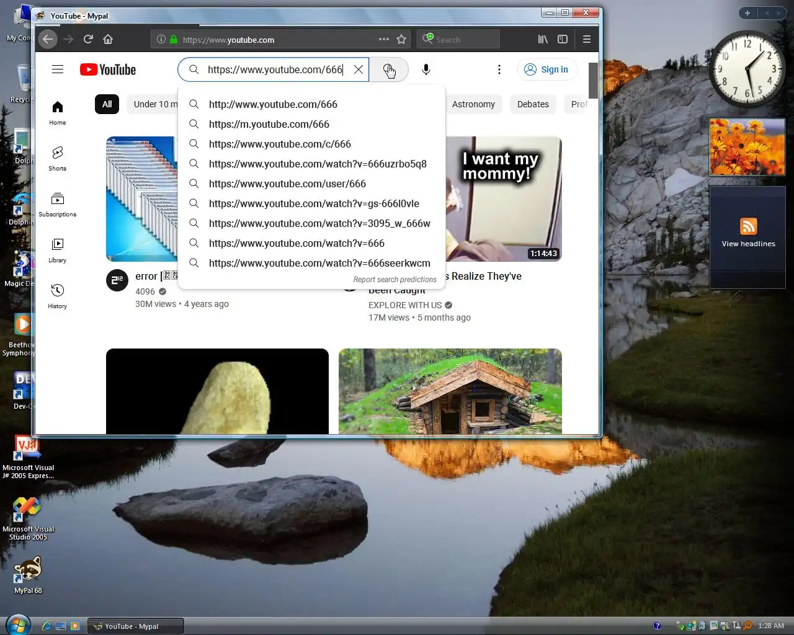
Task: Launch Internet Explorer from Quick Launch
Action: (x=47, y=626)
